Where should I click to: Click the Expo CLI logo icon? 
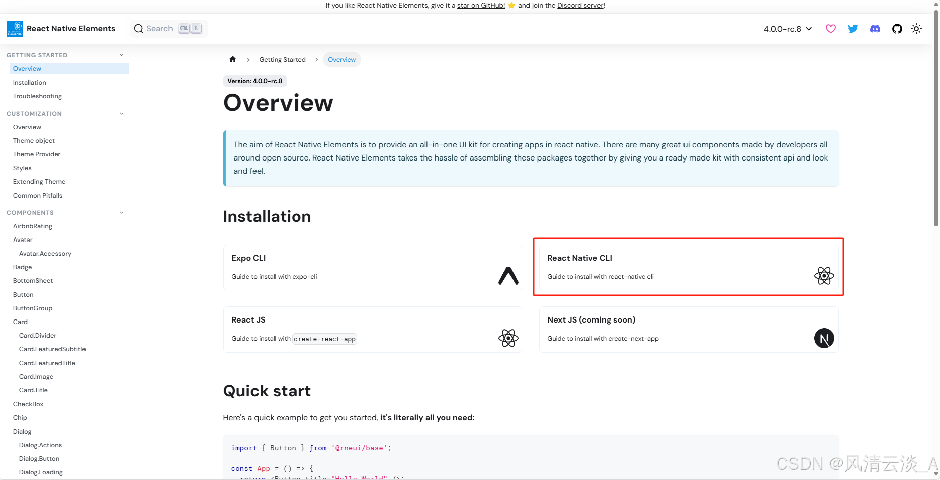coord(508,276)
